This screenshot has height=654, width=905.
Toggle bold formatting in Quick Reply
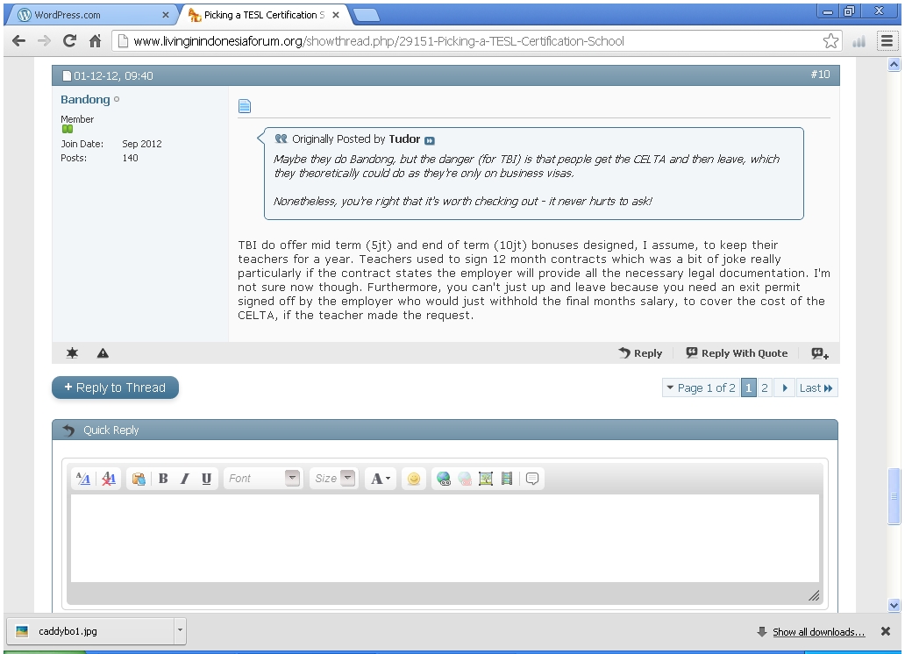click(x=163, y=479)
